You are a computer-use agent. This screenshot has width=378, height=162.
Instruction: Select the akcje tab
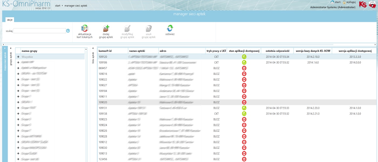coord(10,20)
